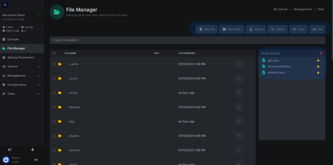333x165 pixels.
Task: Click the star next to whitelist.json
Action: [x=318, y=73]
